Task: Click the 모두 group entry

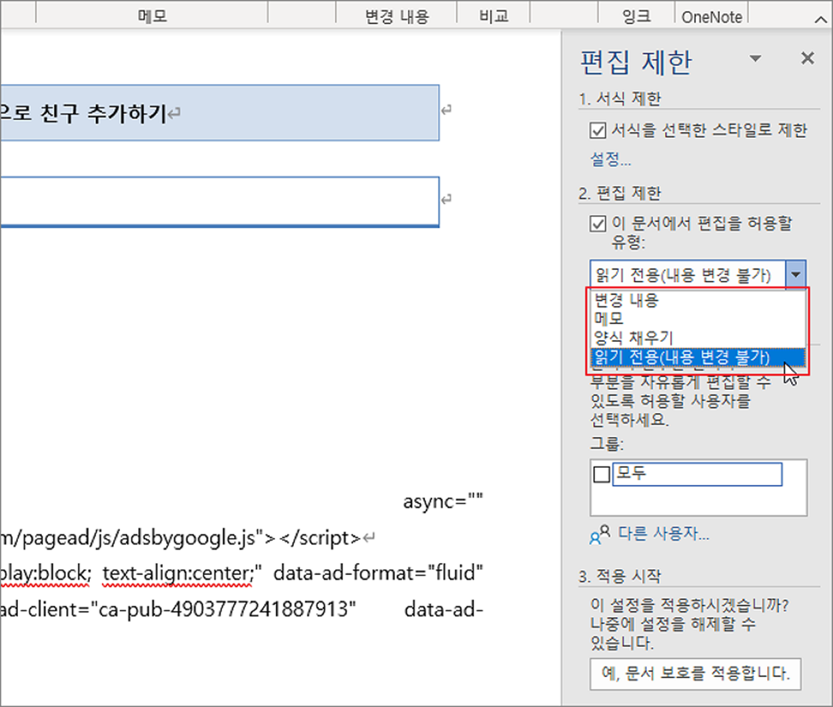Action: coord(697,474)
